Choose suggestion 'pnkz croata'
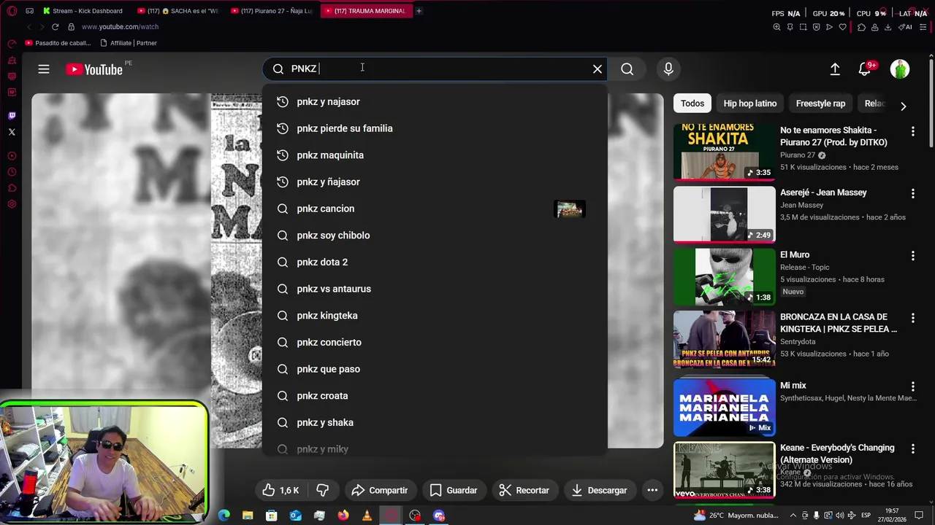 point(435,395)
